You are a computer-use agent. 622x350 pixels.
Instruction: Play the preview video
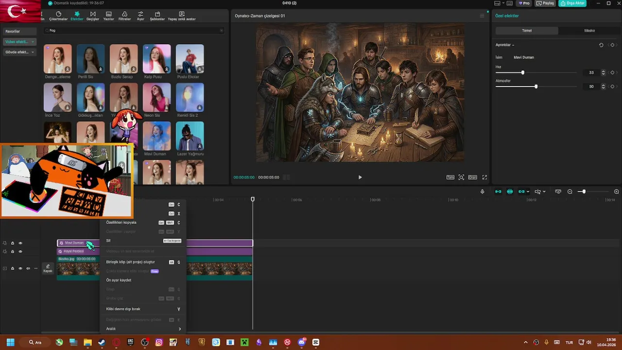pyautogui.click(x=360, y=177)
